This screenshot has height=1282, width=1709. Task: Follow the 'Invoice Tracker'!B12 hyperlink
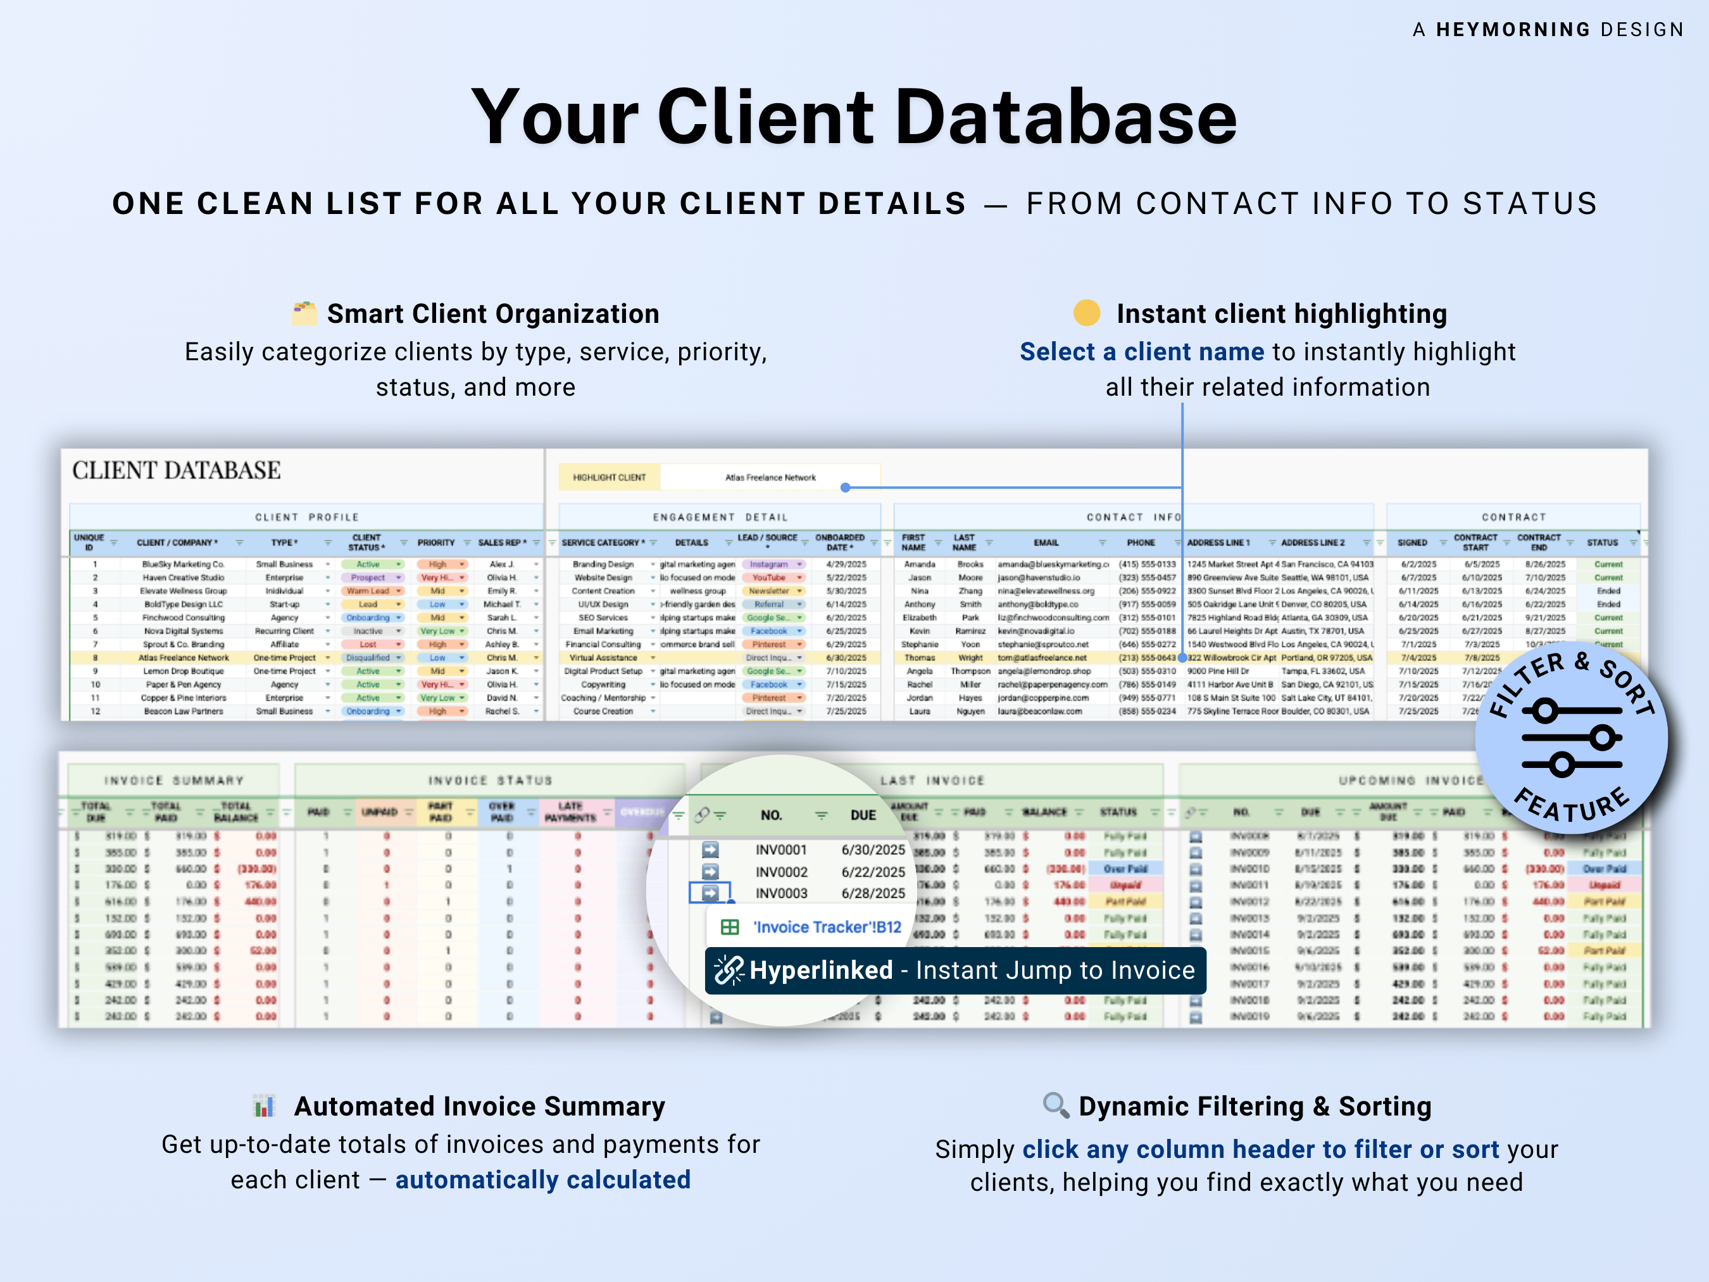(x=827, y=927)
